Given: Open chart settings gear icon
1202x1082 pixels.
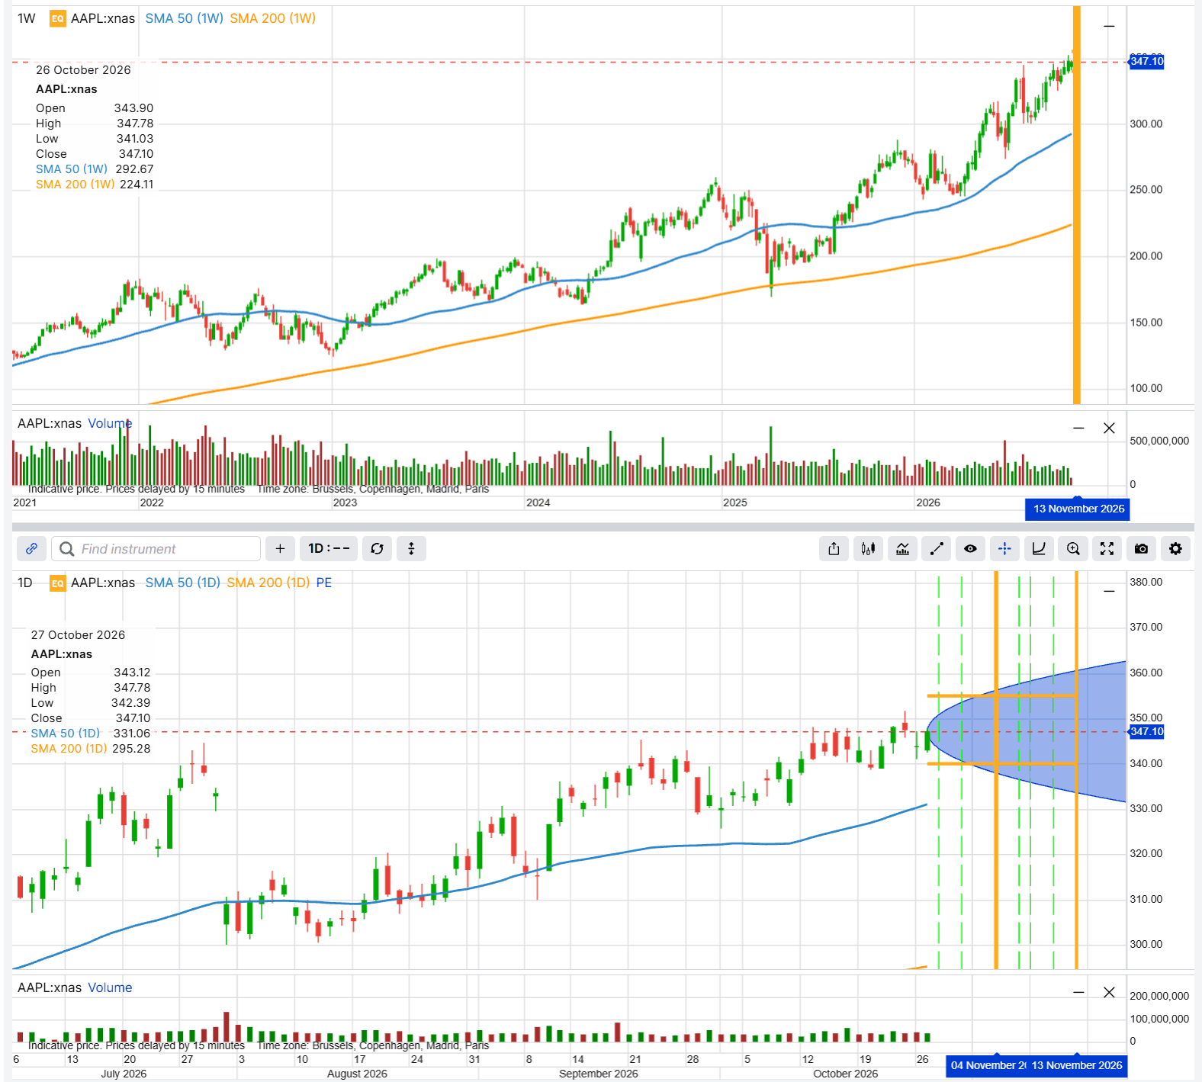Looking at the screenshot, I should pos(1175,548).
